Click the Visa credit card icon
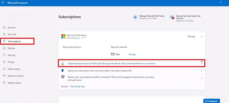 [113, 54]
